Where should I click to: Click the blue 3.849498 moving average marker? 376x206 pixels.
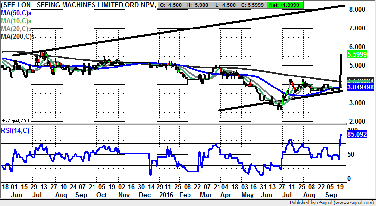[360, 87]
